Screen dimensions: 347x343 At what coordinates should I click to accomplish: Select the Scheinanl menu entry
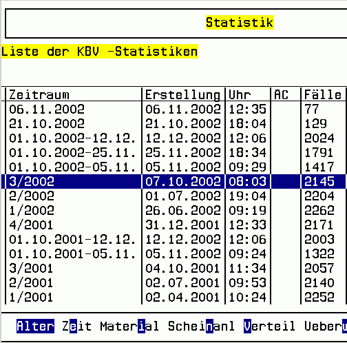click(x=201, y=326)
